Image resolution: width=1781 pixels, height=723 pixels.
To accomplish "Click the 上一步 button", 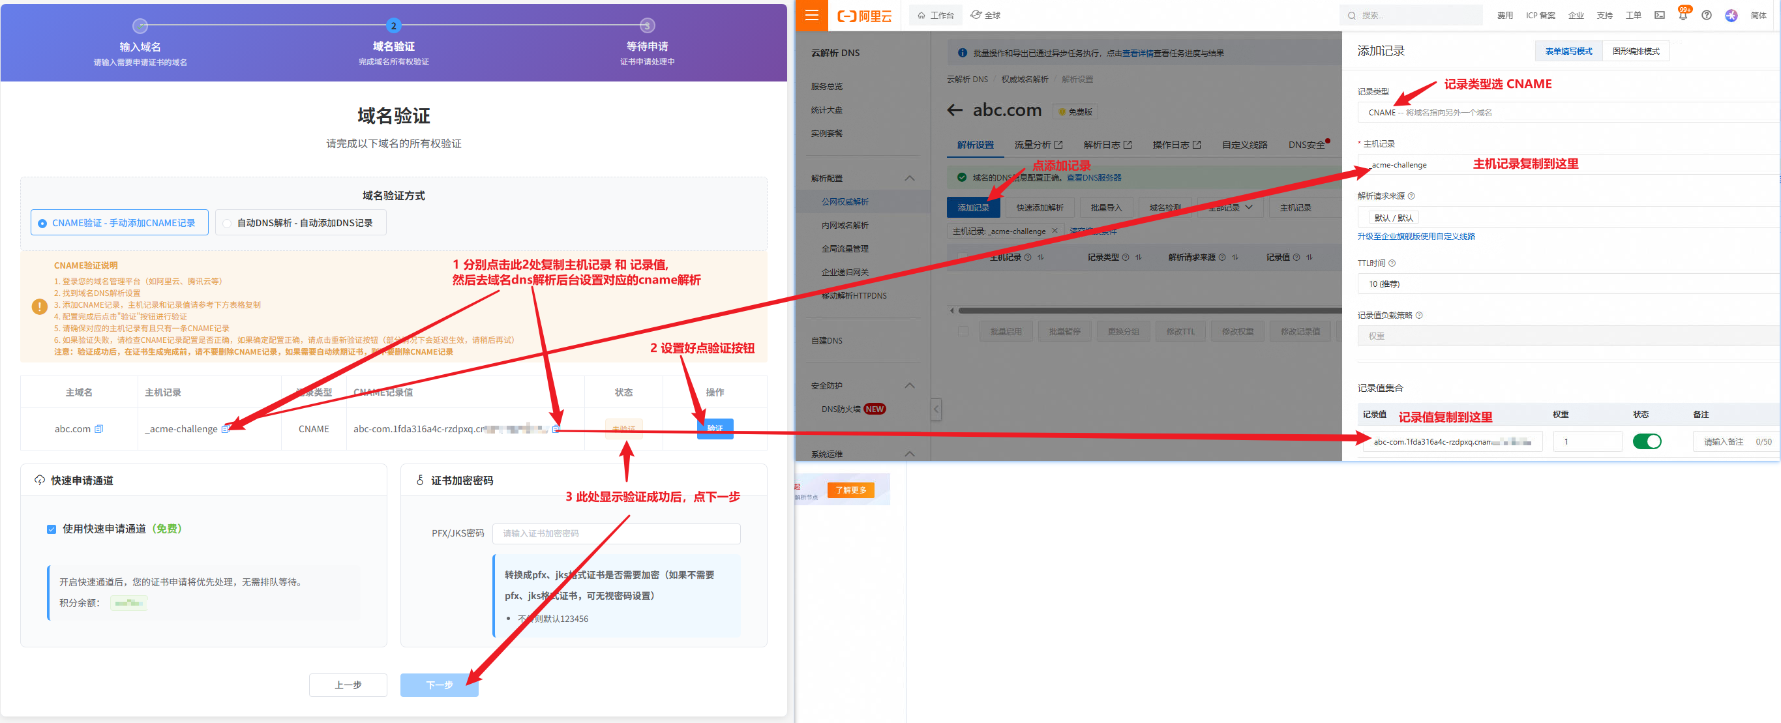I will tap(348, 685).
